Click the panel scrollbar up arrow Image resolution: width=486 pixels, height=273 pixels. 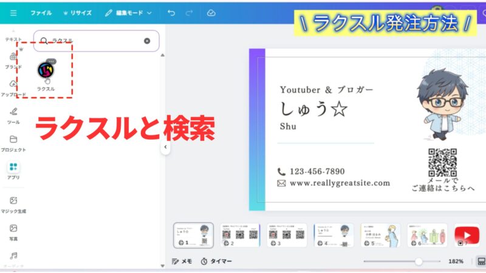162,55
